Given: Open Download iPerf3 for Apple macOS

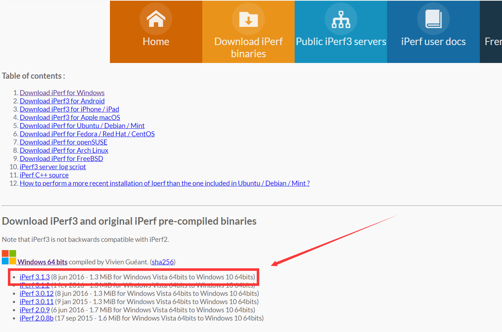Looking at the screenshot, I should [x=70, y=117].
